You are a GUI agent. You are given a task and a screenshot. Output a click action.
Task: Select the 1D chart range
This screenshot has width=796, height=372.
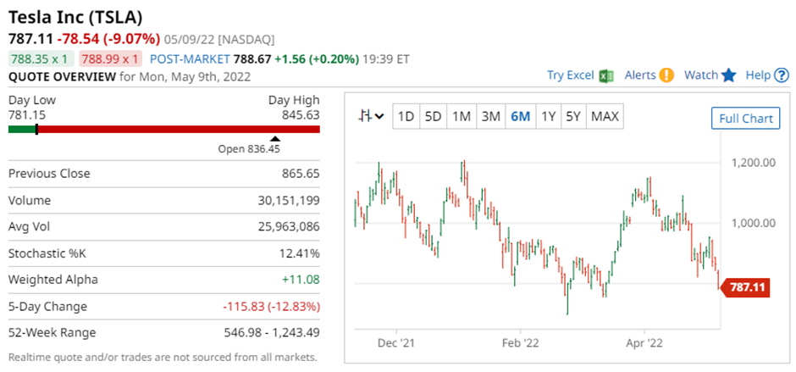coord(406,117)
